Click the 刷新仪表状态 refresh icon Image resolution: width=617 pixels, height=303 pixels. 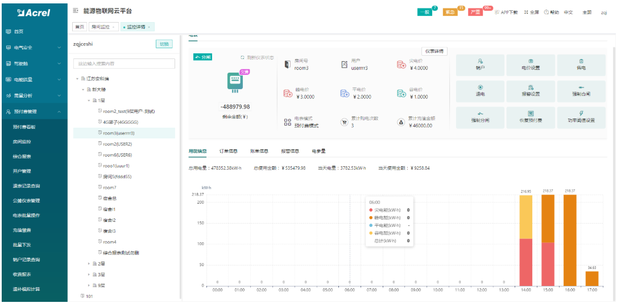tap(242, 57)
